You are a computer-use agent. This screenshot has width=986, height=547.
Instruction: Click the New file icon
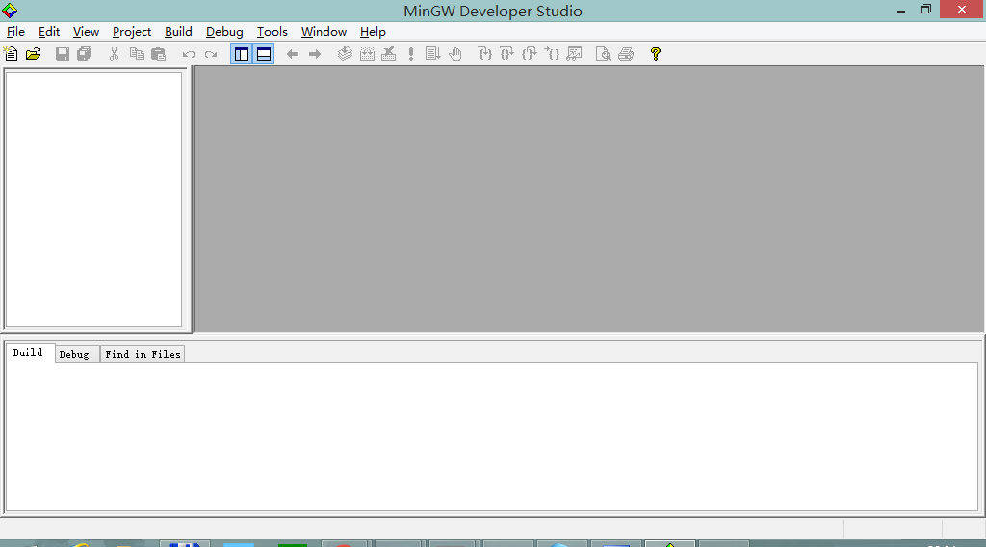click(x=12, y=54)
